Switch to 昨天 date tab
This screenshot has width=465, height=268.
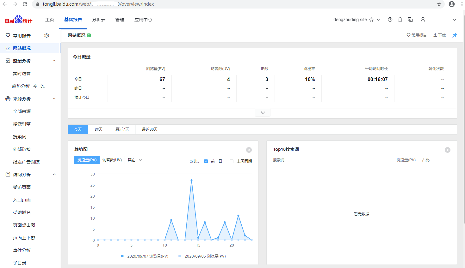[x=99, y=129]
